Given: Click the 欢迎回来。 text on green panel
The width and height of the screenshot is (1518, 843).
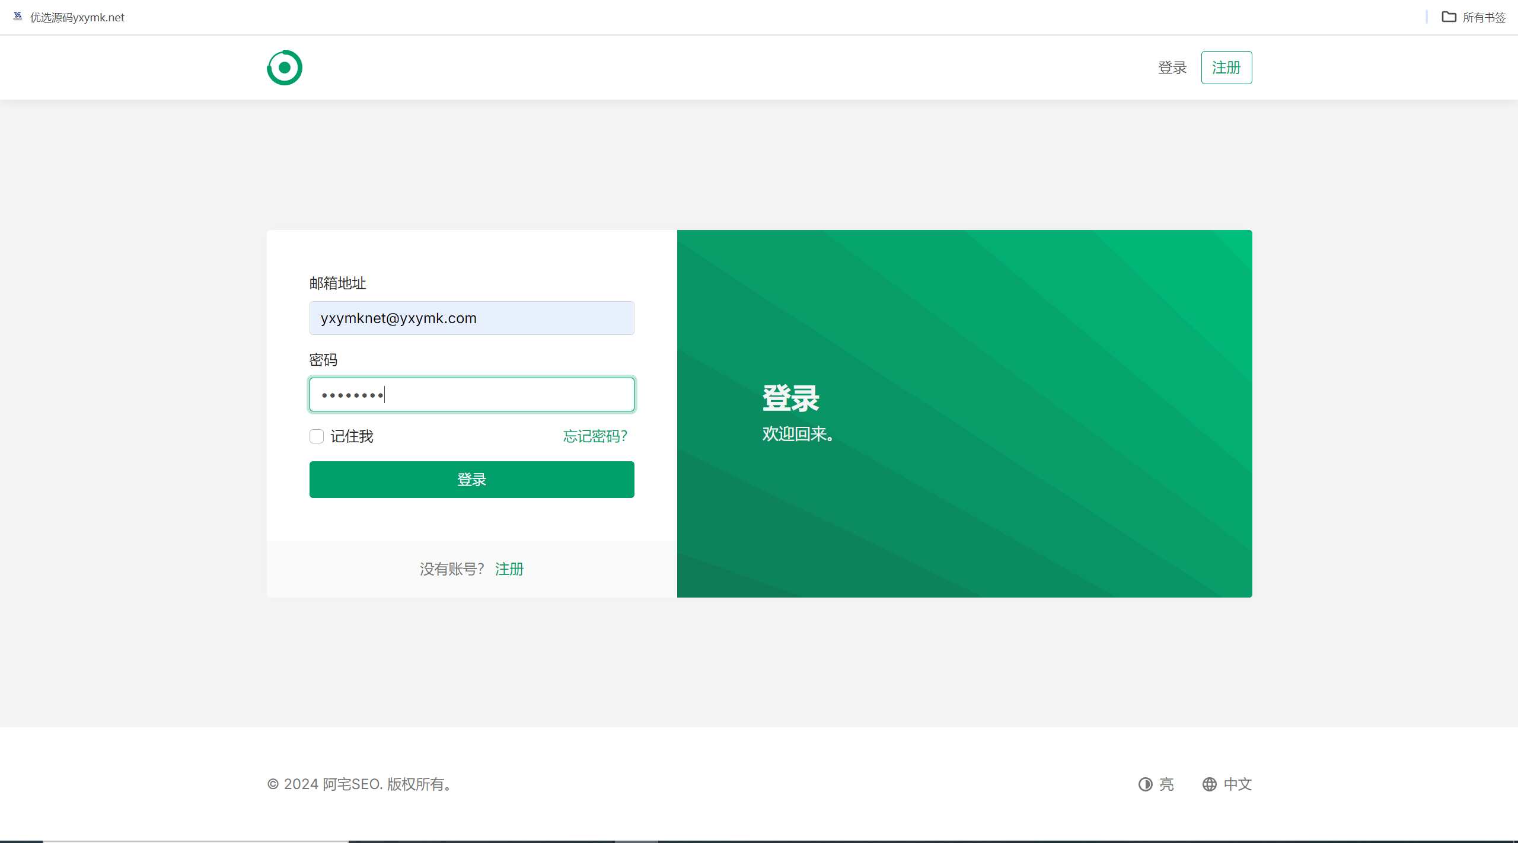Looking at the screenshot, I should point(798,434).
